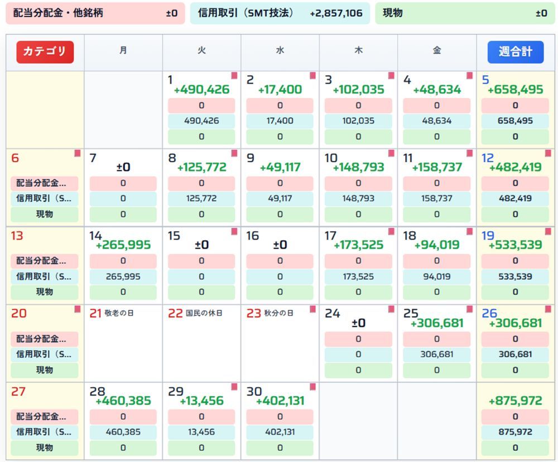Click the pink marker on Sunday 6

pos(77,153)
